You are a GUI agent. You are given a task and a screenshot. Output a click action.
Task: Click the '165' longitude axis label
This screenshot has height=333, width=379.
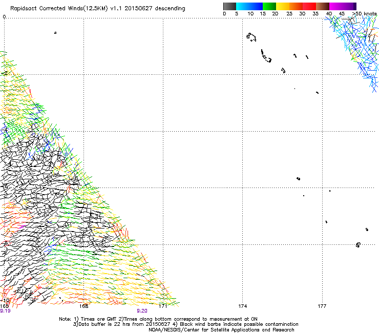point(4,306)
